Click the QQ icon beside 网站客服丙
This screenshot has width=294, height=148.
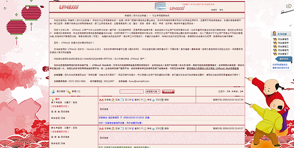pyautogui.click(x=275, y=50)
